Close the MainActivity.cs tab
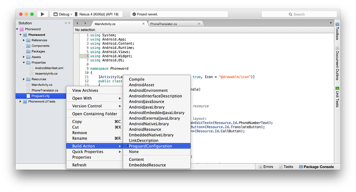The width and height of the screenshot is (356, 192). (x=143, y=24)
